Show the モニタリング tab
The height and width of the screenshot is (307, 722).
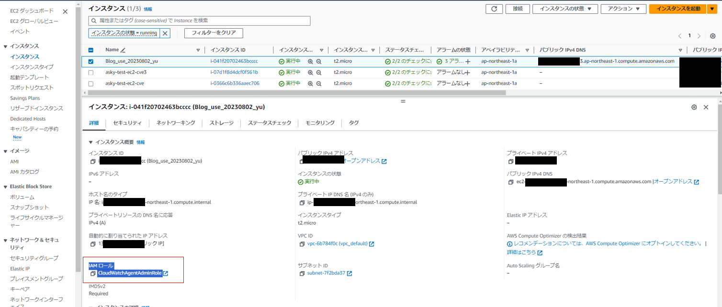coord(320,123)
